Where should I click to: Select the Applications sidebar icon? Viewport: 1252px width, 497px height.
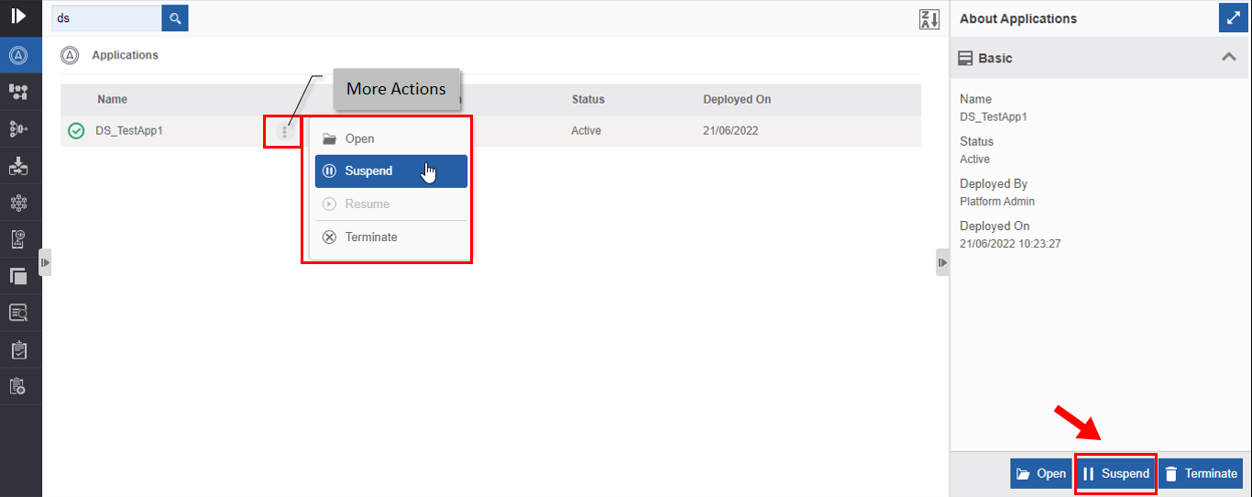point(18,55)
